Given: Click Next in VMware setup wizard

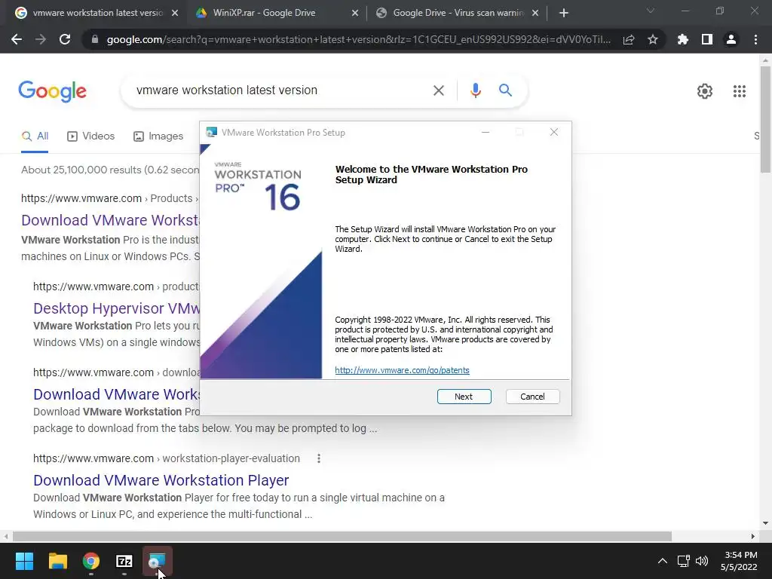Looking at the screenshot, I should coord(464,397).
